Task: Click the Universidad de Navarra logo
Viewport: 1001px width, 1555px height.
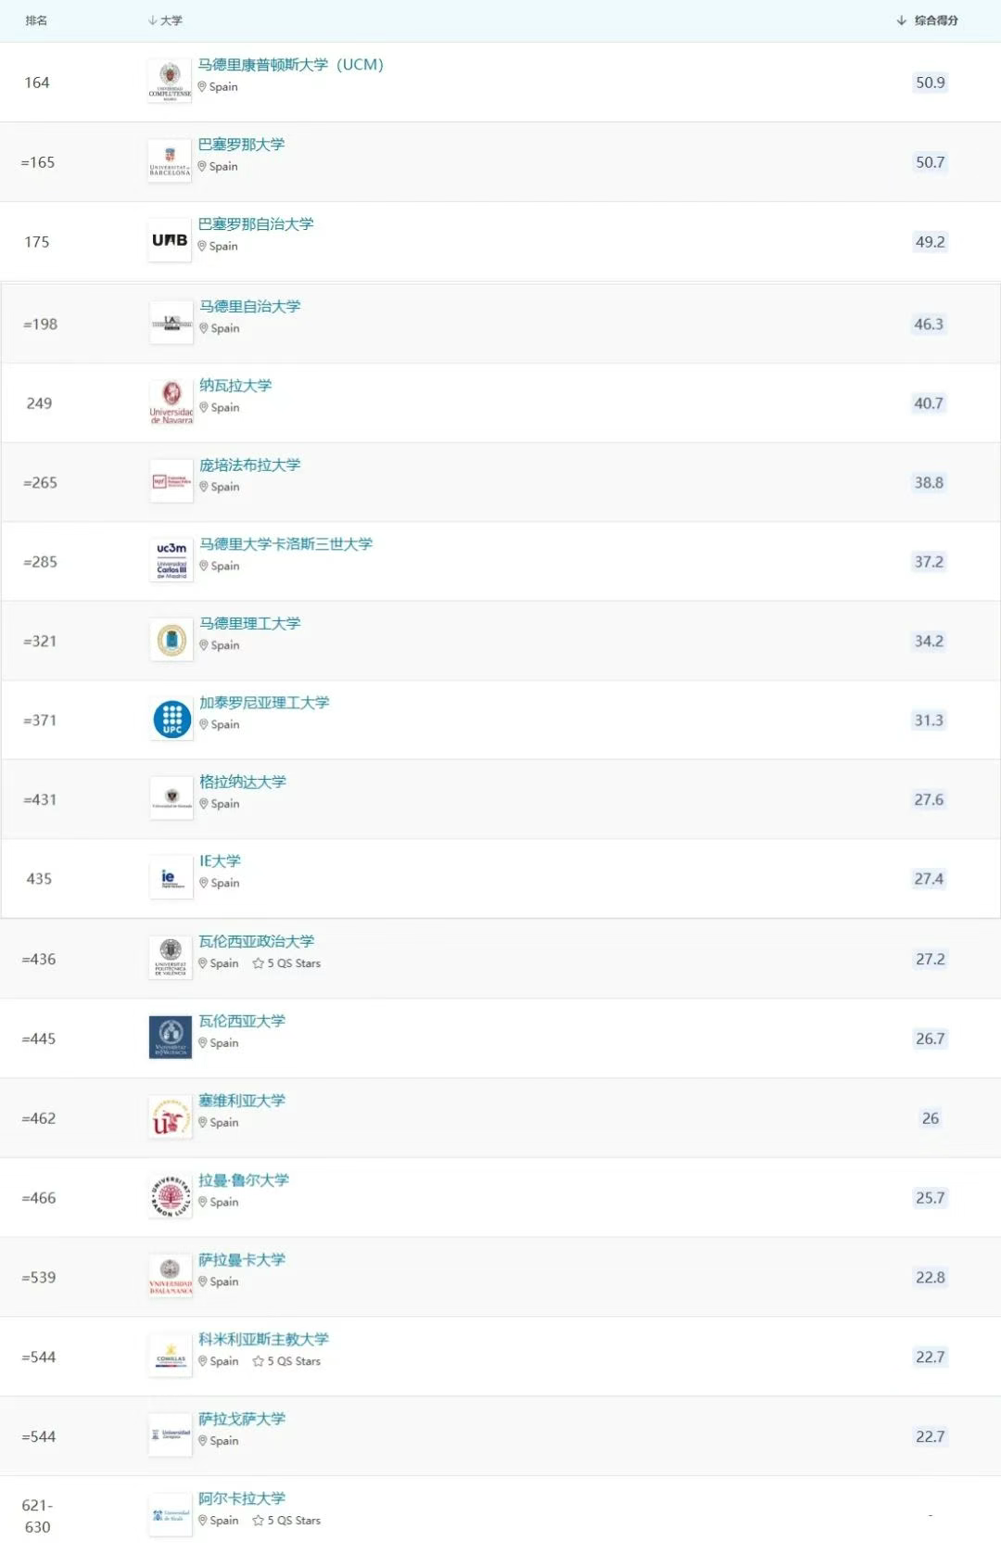Action: click(x=171, y=402)
